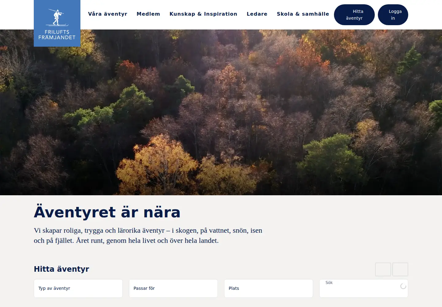
Task: Open the Skola & samhälle menu
Action: tap(303, 14)
